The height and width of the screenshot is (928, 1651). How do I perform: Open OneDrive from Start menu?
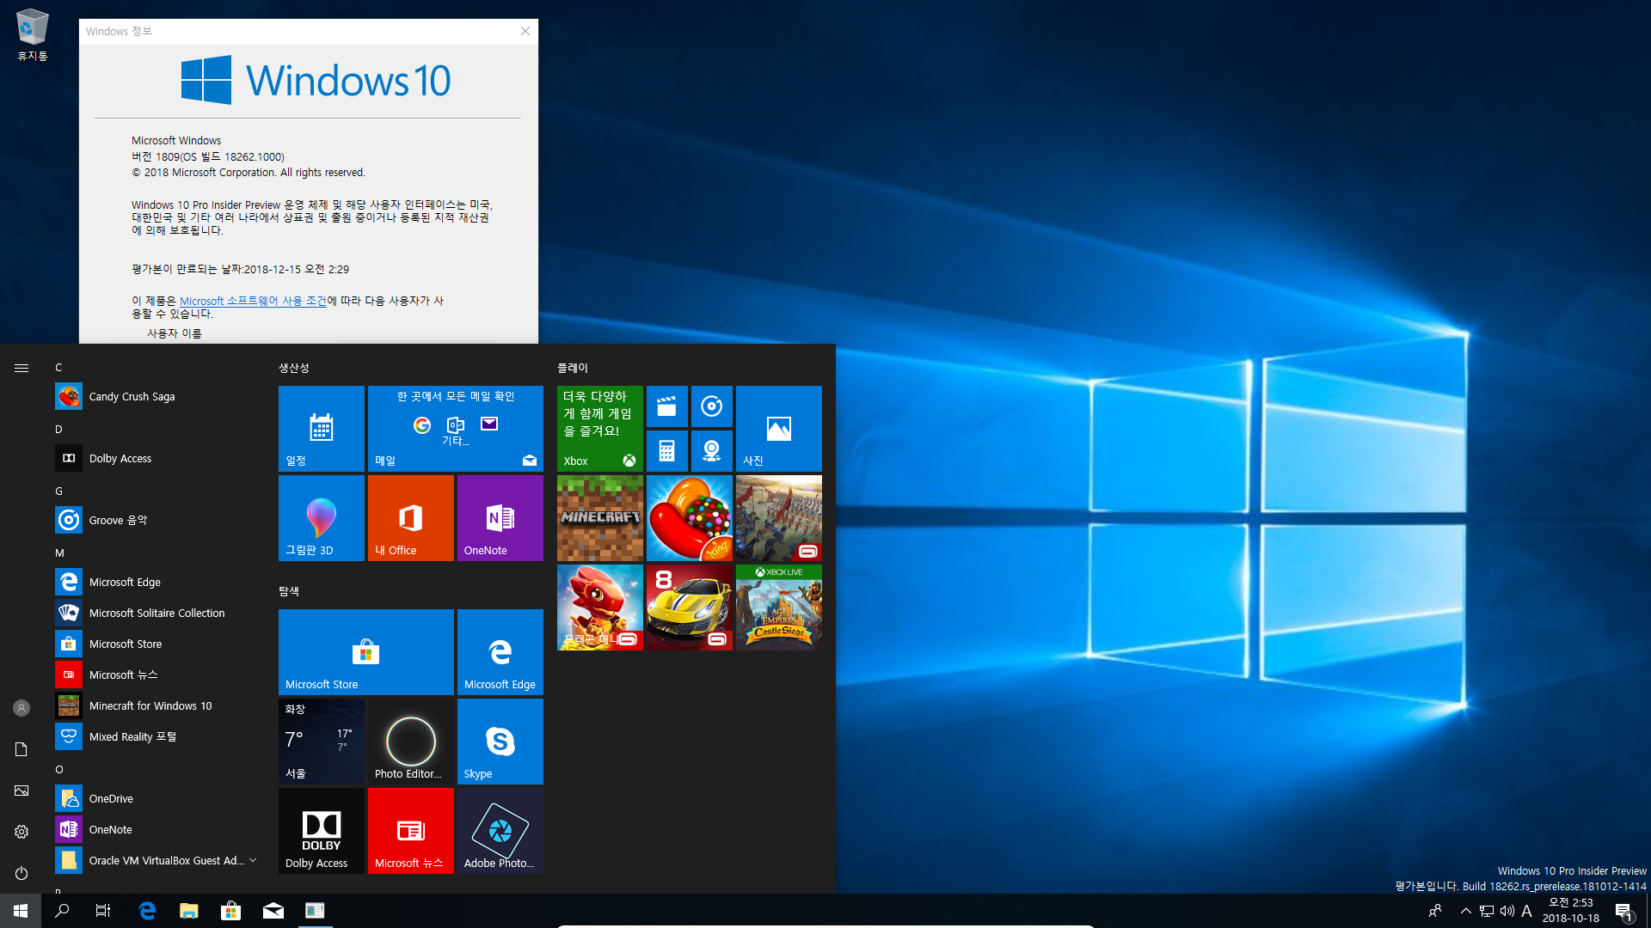point(110,797)
